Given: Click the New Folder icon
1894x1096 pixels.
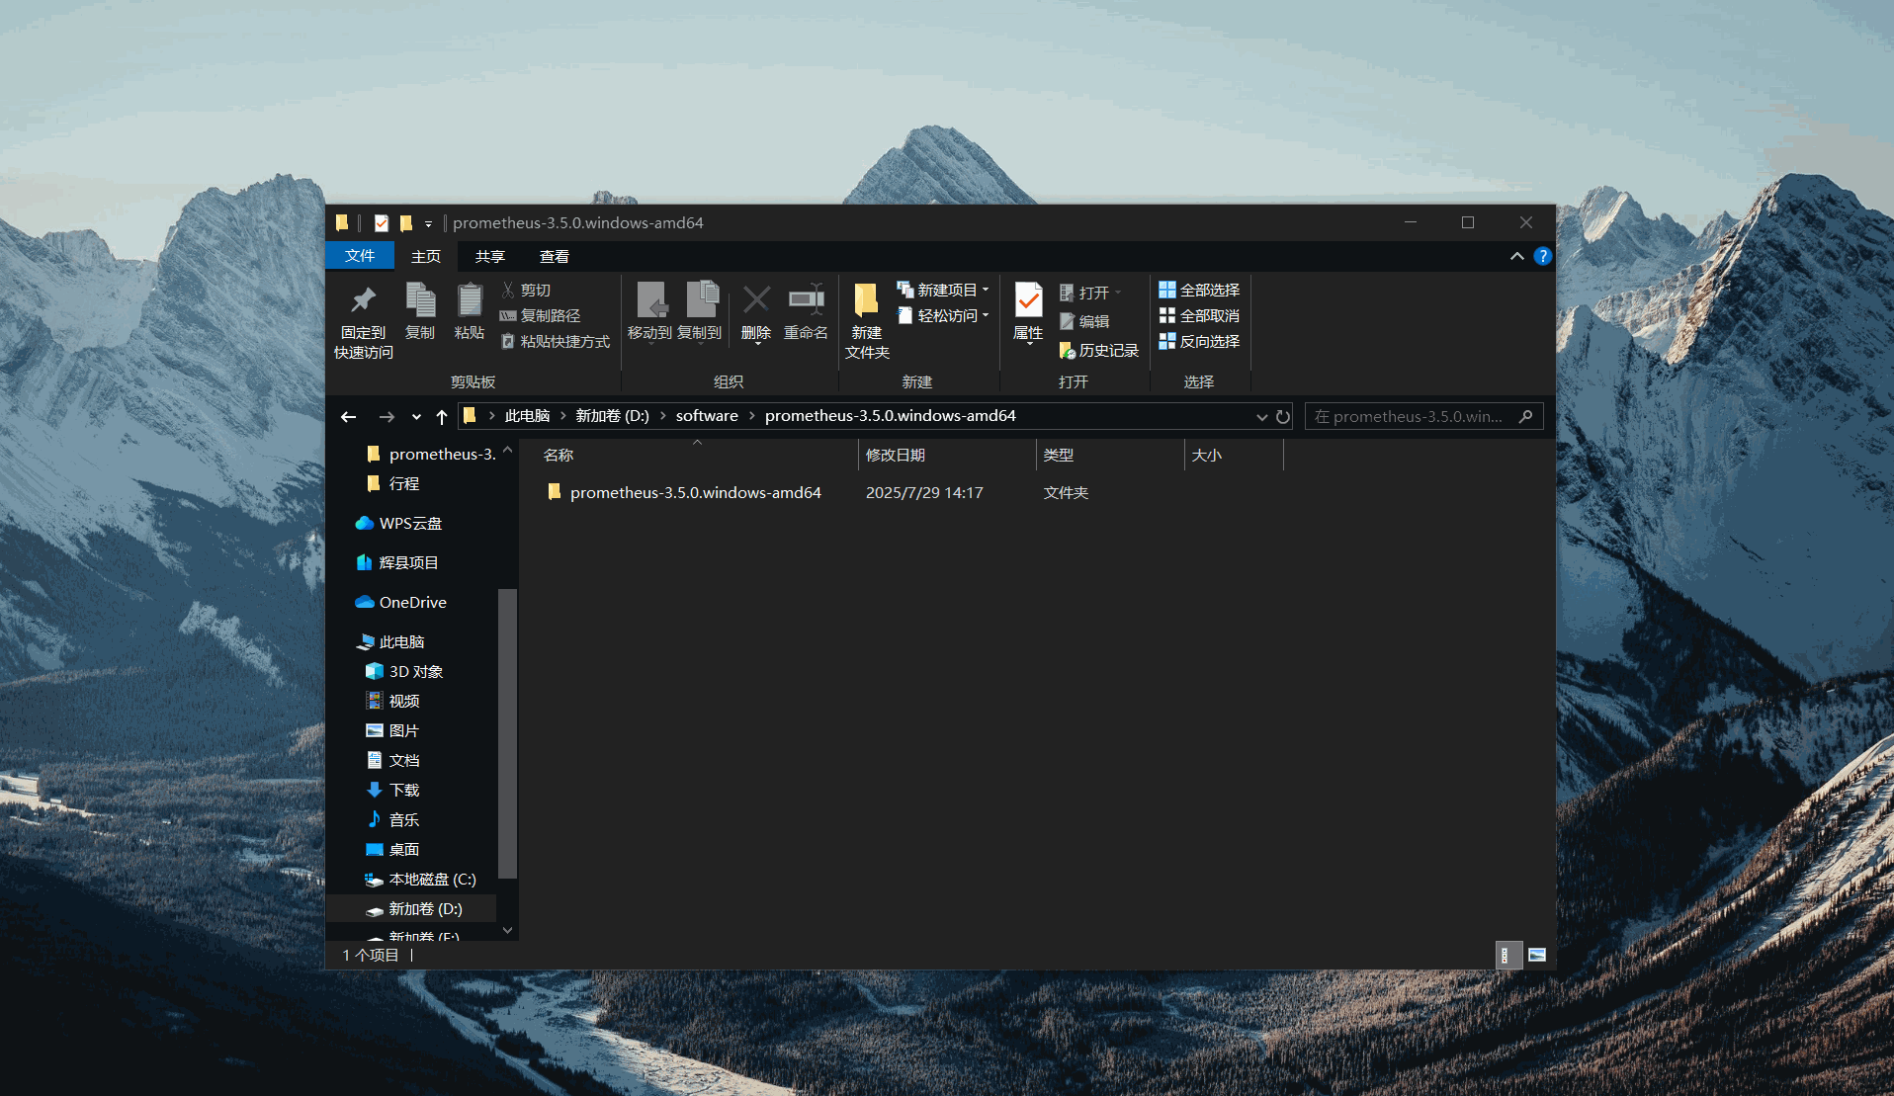Looking at the screenshot, I should pyautogui.click(x=866, y=300).
